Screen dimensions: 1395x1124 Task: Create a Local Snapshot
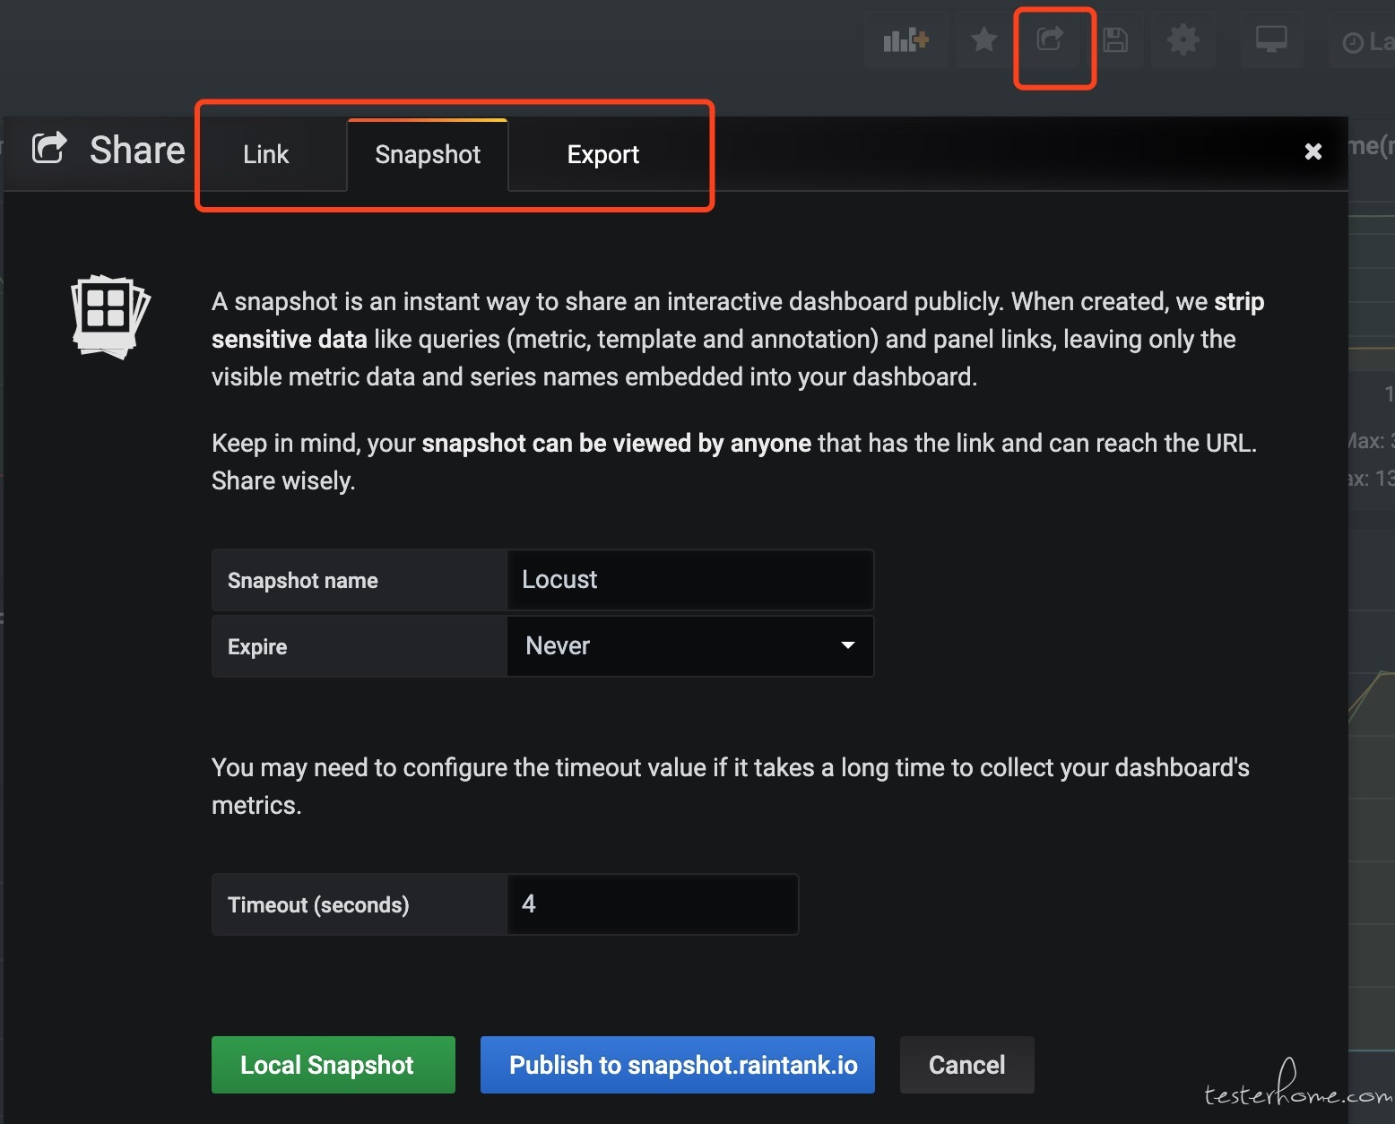(x=334, y=1065)
